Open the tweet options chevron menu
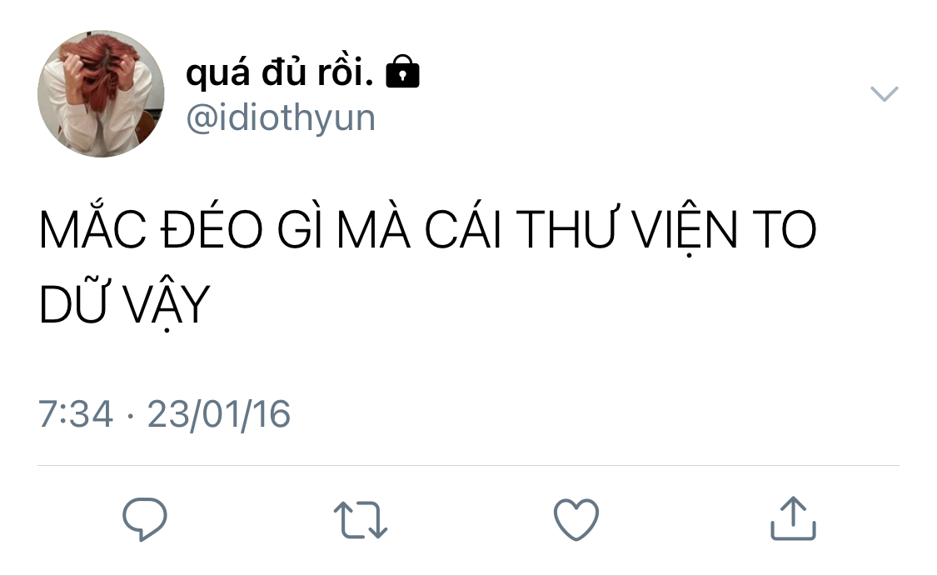This screenshot has width=937, height=576. coord(884,94)
